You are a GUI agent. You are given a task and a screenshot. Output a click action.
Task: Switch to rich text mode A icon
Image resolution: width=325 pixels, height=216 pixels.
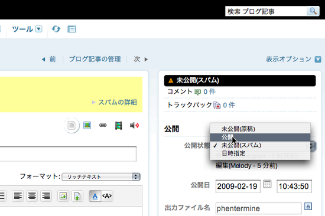(x=95, y=196)
